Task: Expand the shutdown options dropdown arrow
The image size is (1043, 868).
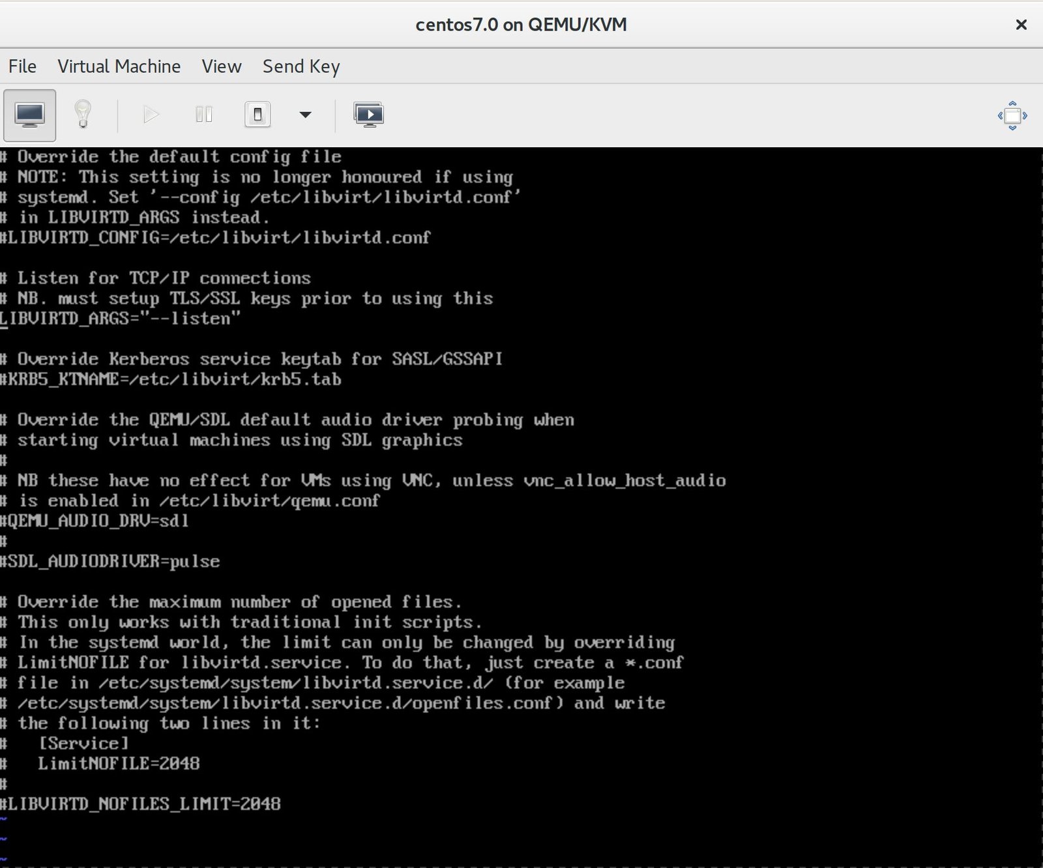Action: pos(305,115)
